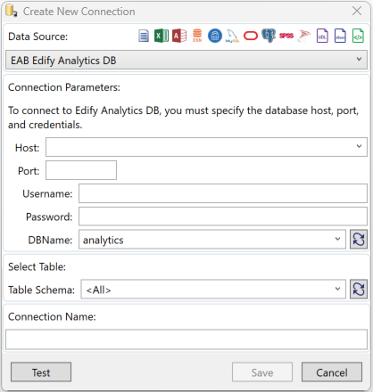Click the Connection Name text box

click(x=186, y=339)
